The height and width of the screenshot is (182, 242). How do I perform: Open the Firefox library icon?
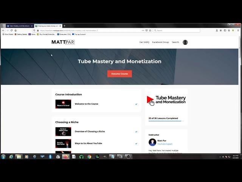coord(221,30)
